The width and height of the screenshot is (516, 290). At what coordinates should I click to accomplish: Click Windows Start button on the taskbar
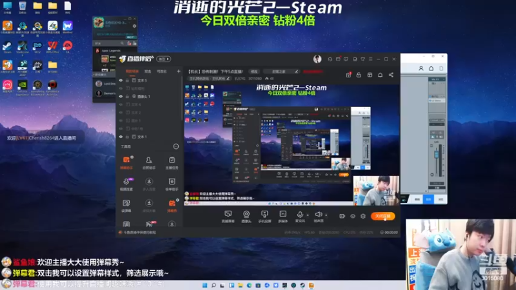click(204, 285)
